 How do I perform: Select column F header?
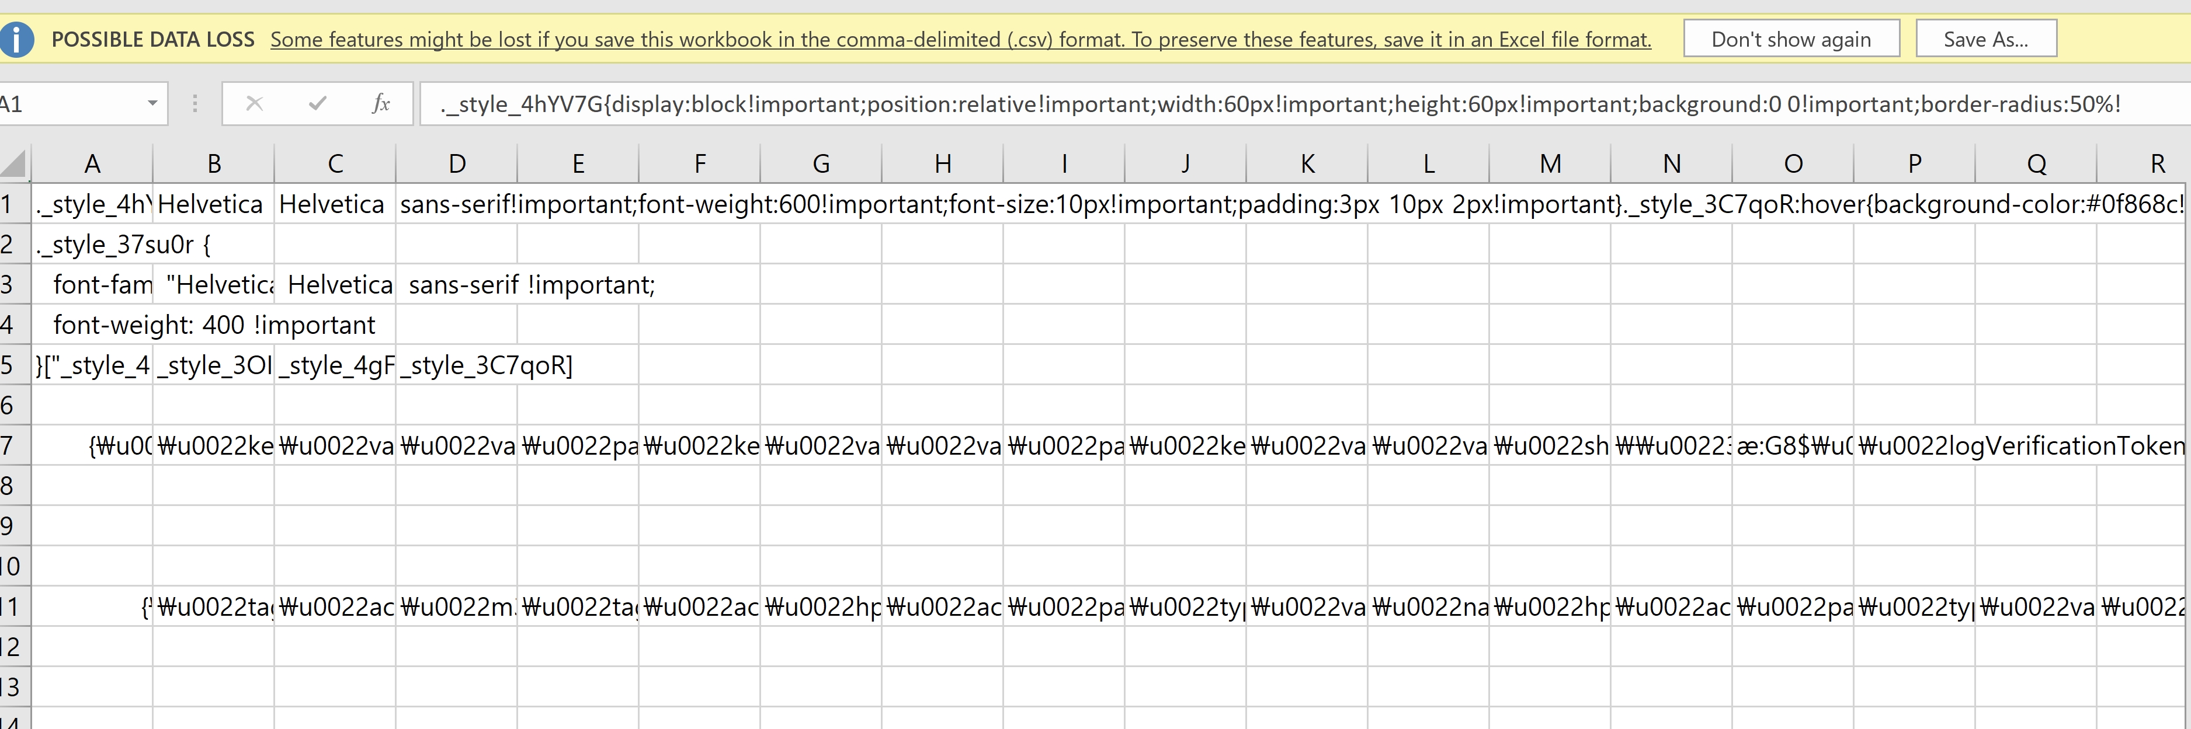click(700, 163)
